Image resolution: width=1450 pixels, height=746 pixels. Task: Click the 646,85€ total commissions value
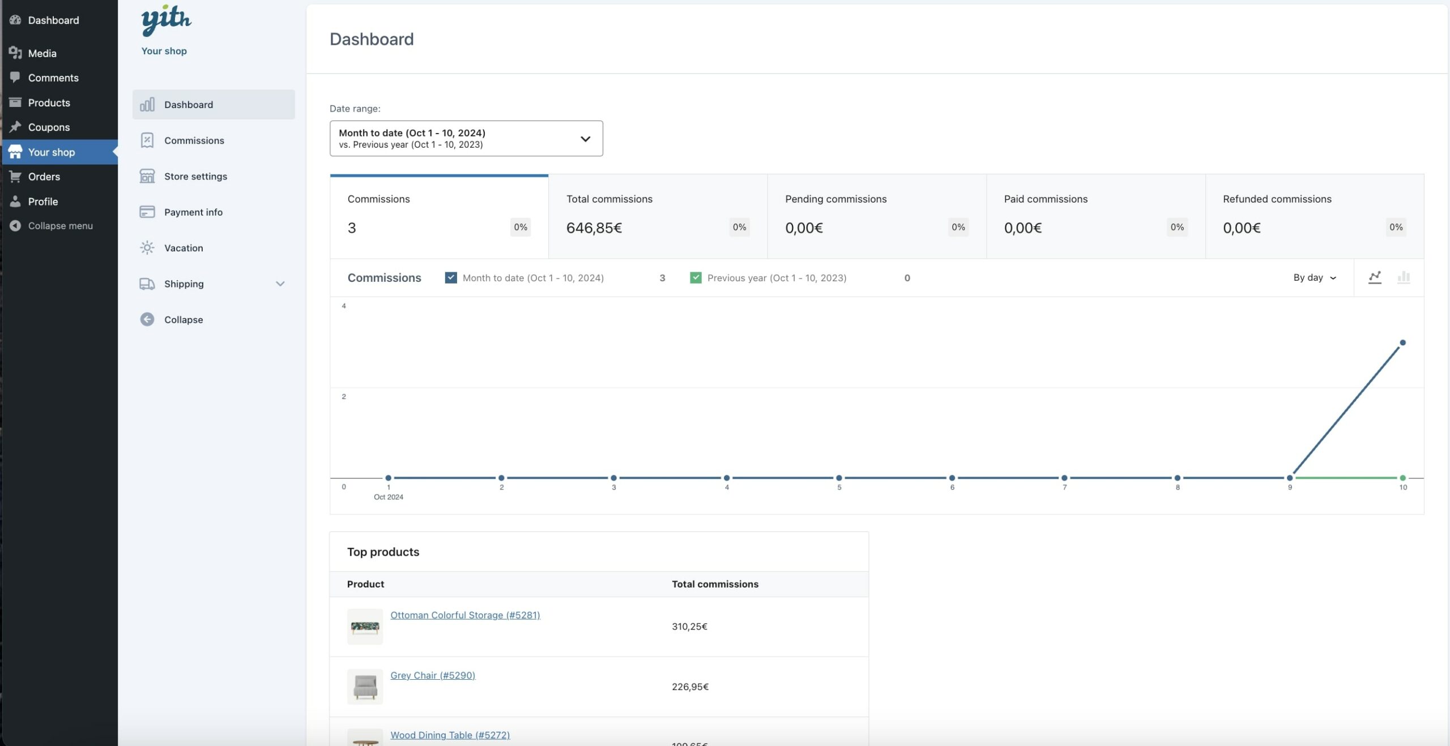pos(594,228)
